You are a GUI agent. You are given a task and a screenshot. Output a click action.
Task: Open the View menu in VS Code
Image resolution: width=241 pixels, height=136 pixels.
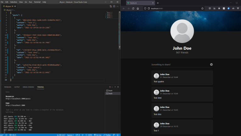click(x=21, y=2)
